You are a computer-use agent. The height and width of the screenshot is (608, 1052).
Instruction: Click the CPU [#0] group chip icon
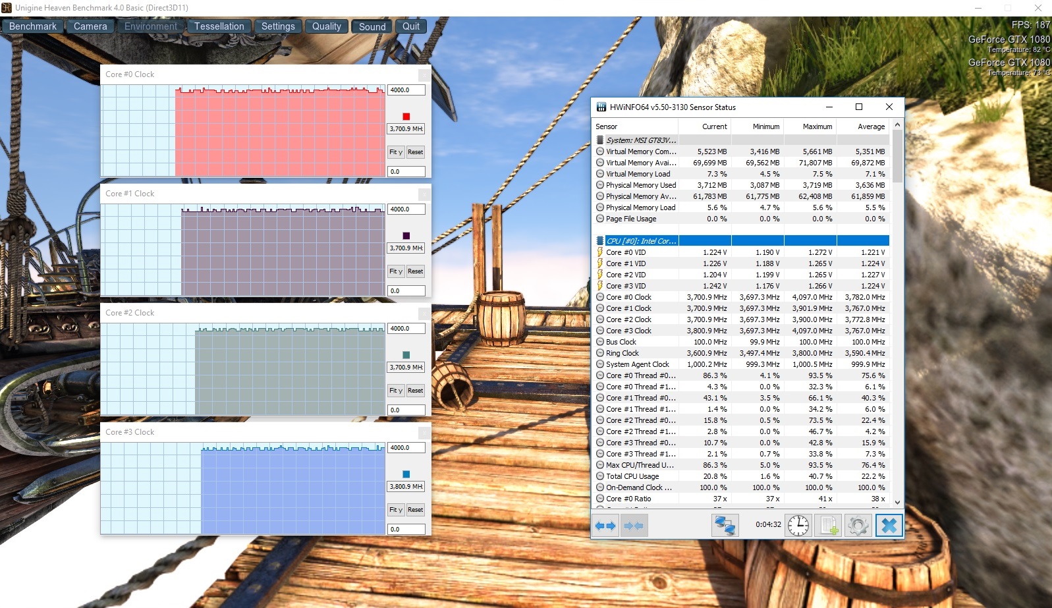point(600,241)
